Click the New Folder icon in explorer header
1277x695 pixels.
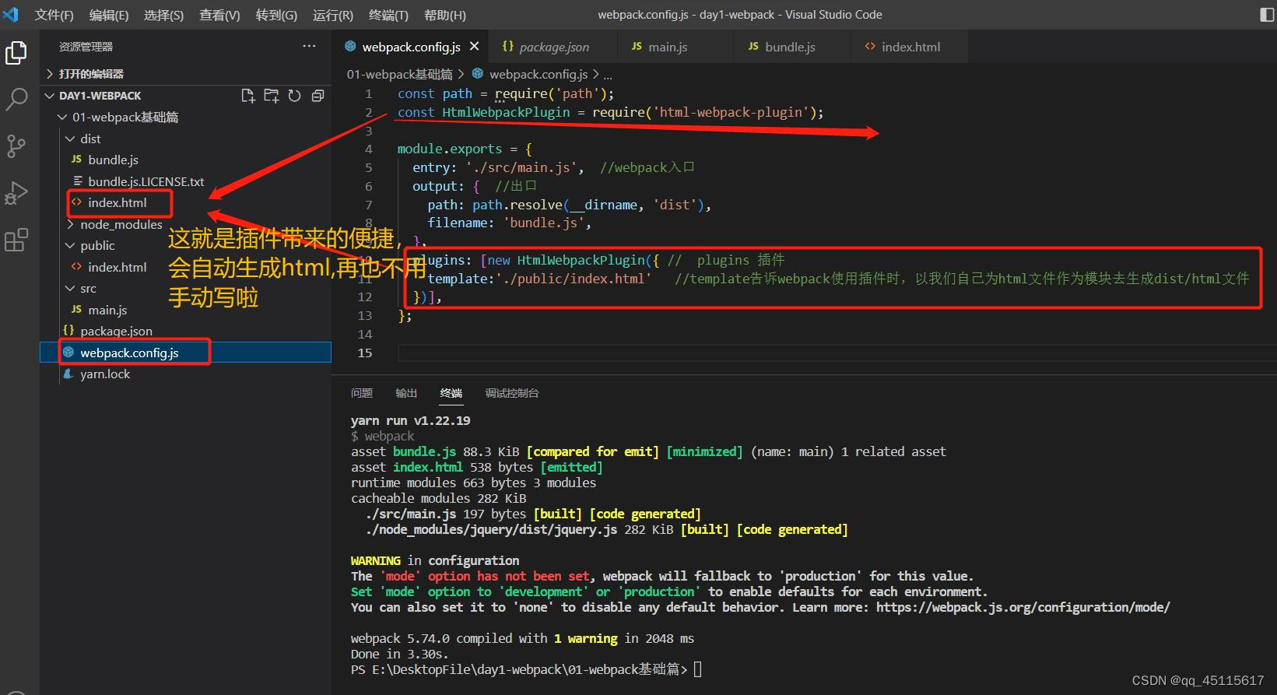click(272, 96)
